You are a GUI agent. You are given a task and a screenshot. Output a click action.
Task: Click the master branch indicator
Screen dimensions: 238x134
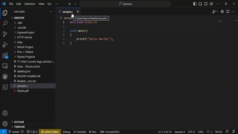tap(14, 132)
